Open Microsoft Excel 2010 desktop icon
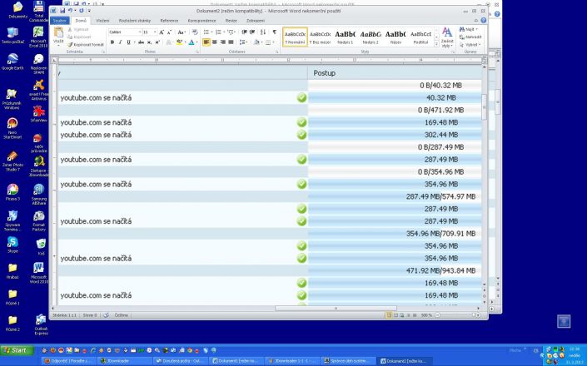The height and width of the screenshot is (366, 587). pyautogui.click(x=38, y=37)
